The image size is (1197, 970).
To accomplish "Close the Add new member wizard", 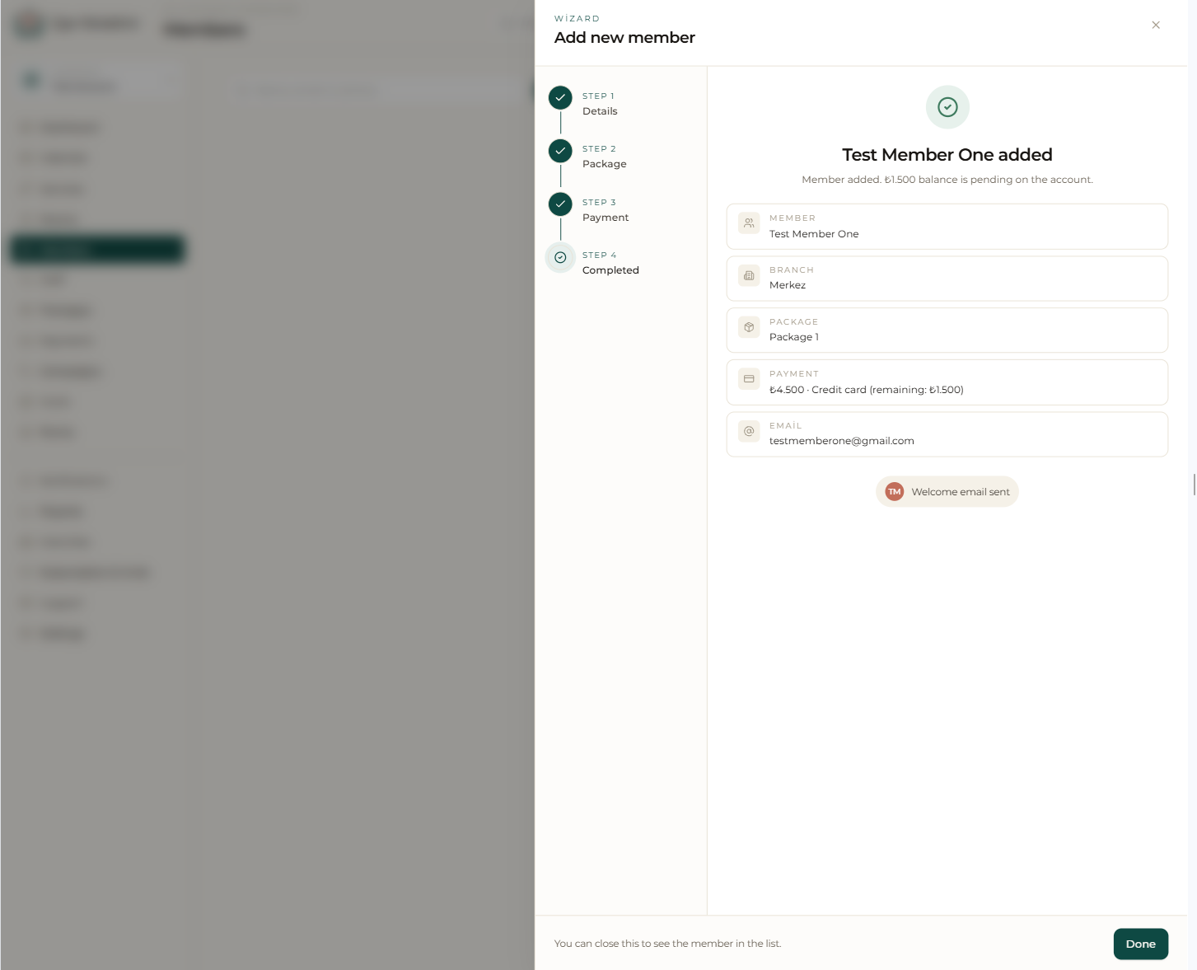I will (x=1156, y=25).
